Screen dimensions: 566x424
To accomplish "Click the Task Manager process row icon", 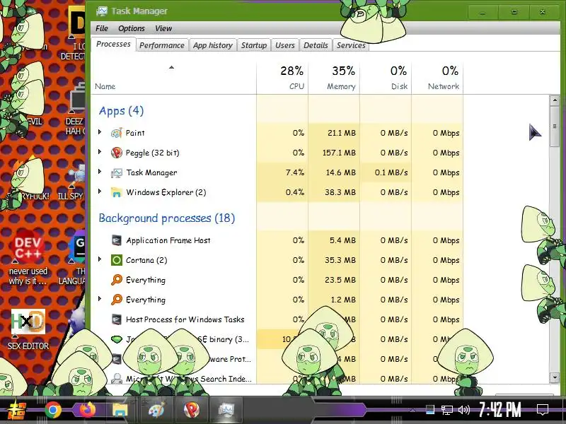I will [x=117, y=172].
